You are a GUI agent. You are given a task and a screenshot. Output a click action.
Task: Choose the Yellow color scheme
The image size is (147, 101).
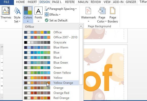coord(51,78)
